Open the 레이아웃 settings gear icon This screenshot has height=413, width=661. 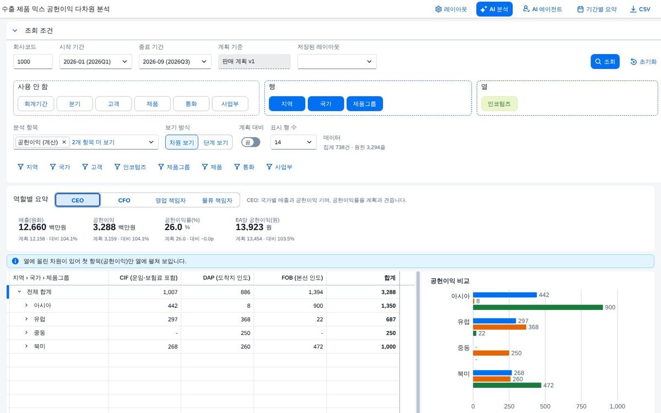438,9
